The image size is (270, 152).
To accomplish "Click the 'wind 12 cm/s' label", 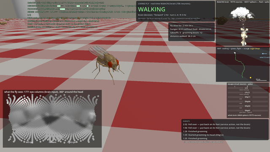I will tap(265, 57).
